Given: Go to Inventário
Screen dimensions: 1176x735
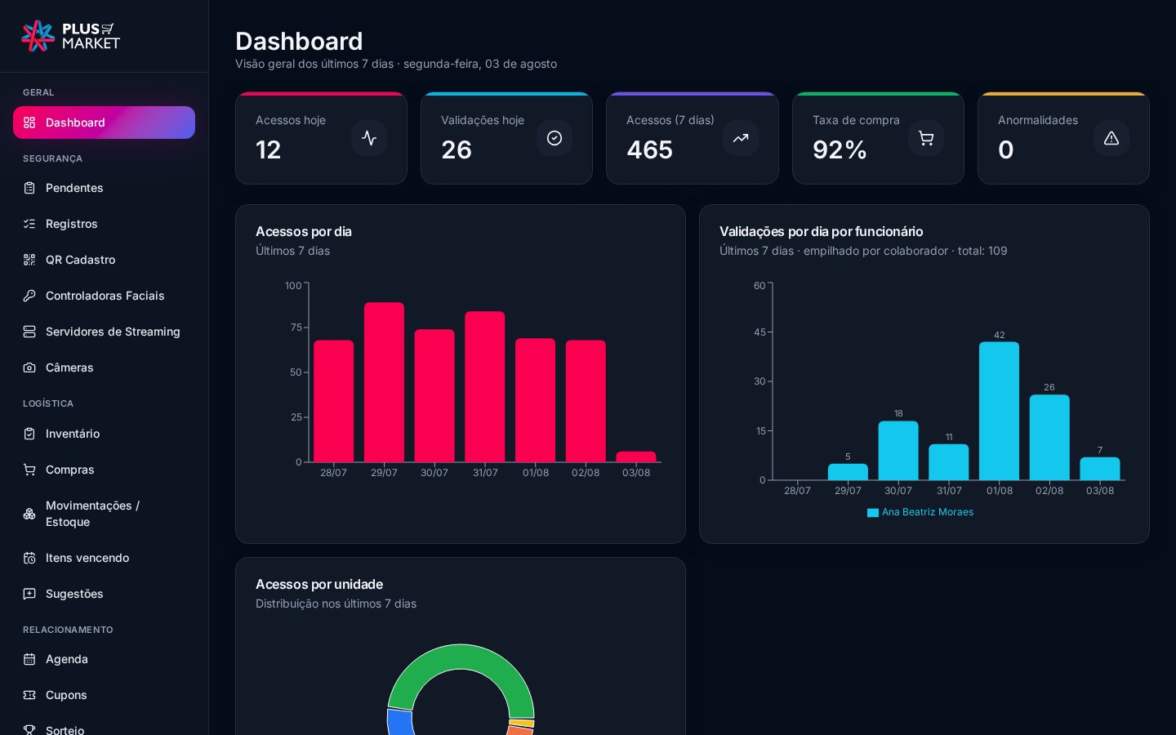Looking at the screenshot, I should click(x=104, y=434).
